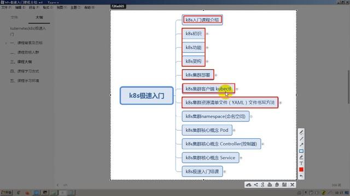
Task: Open the 帮助(H) menu
Action: pyautogui.click(x=89, y=8)
